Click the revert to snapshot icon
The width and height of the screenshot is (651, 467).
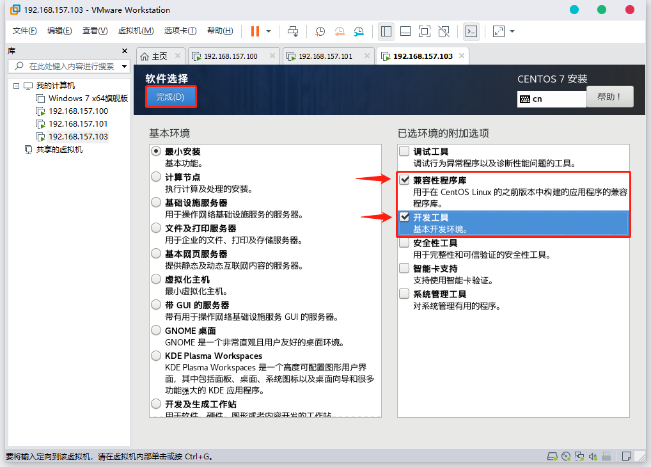click(x=339, y=31)
